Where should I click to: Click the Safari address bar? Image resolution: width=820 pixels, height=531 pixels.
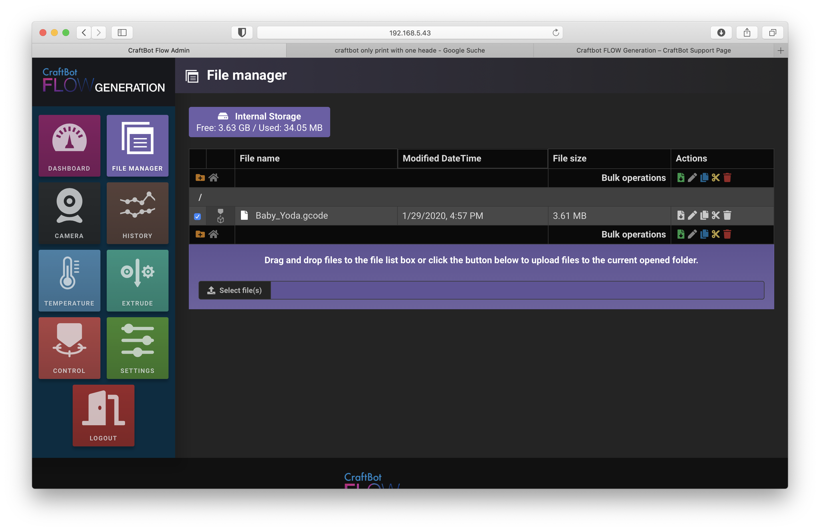[x=410, y=33]
